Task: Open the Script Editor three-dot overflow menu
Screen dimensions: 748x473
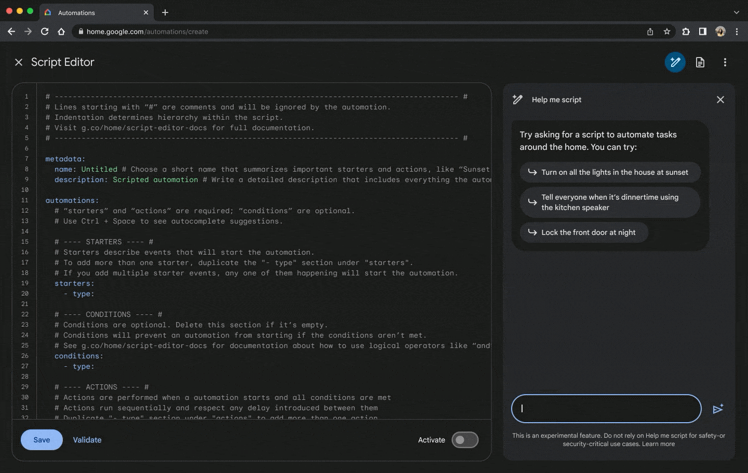Action: (x=725, y=62)
